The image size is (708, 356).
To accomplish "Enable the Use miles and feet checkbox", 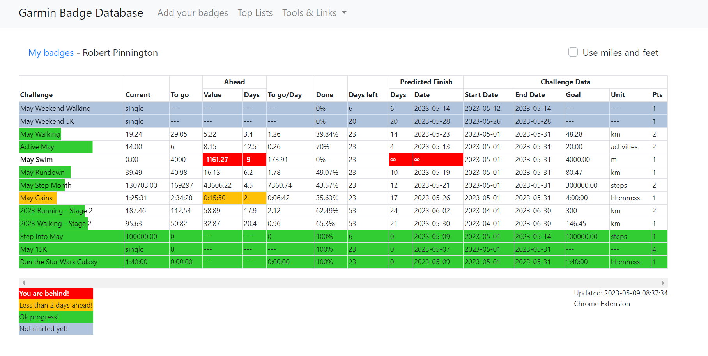I will tap(573, 52).
